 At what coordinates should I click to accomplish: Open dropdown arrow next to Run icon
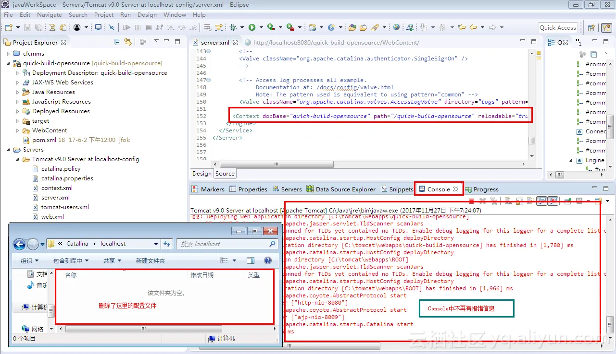pos(261,27)
